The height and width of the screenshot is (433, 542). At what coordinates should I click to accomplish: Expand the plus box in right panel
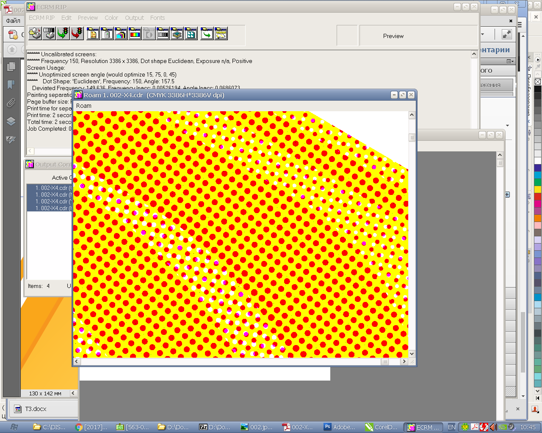pos(507,195)
